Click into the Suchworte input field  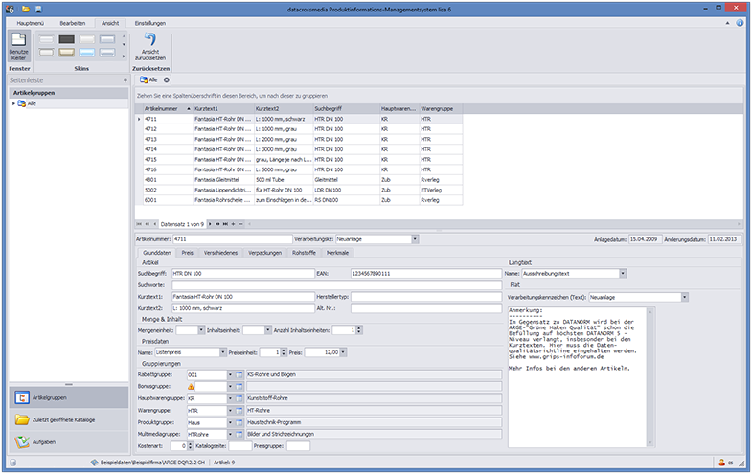(x=336, y=285)
